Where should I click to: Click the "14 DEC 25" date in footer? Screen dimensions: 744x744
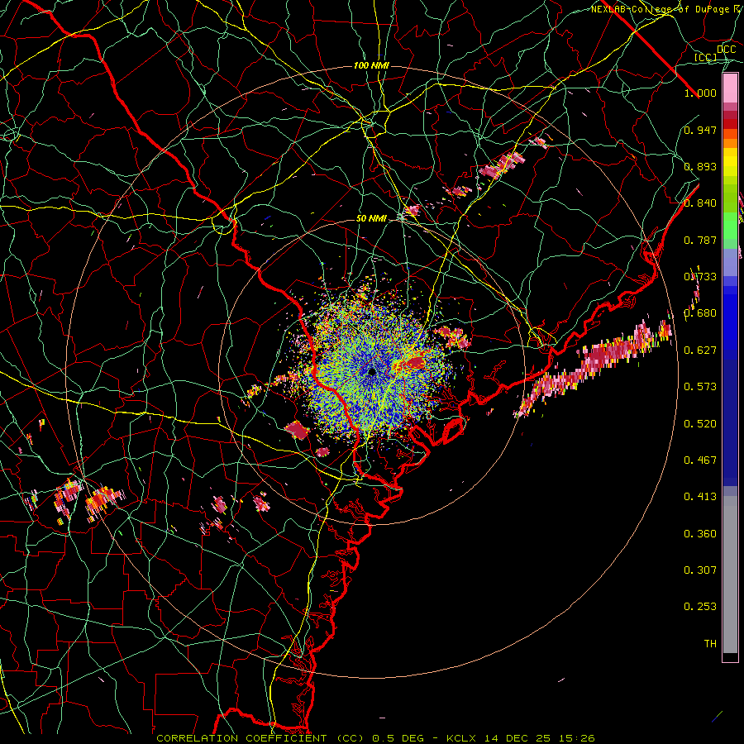click(x=517, y=738)
